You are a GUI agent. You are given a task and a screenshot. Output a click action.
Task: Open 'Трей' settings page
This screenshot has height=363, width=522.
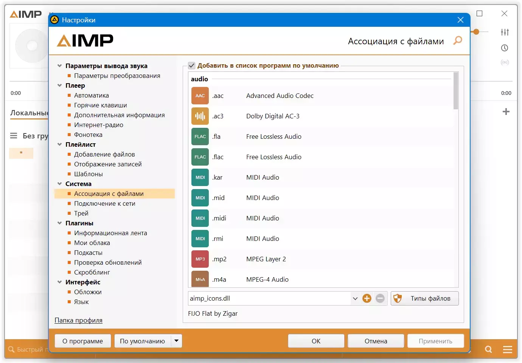(x=81, y=213)
